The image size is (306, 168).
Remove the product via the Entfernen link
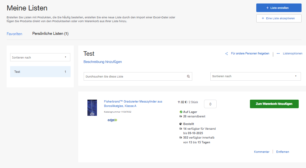point(283,152)
